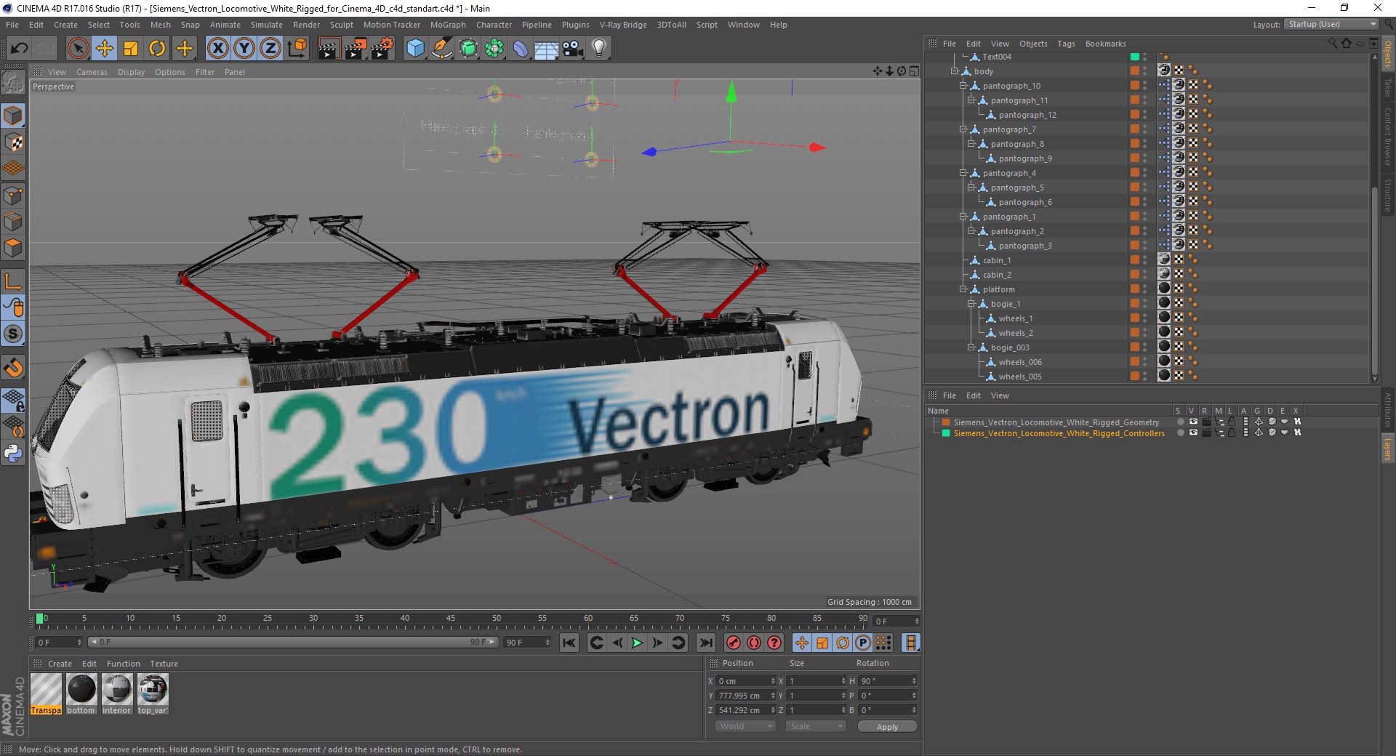The height and width of the screenshot is (756, 1396).
Task: Open the Floor environment icon
Action: click(546, 49)
